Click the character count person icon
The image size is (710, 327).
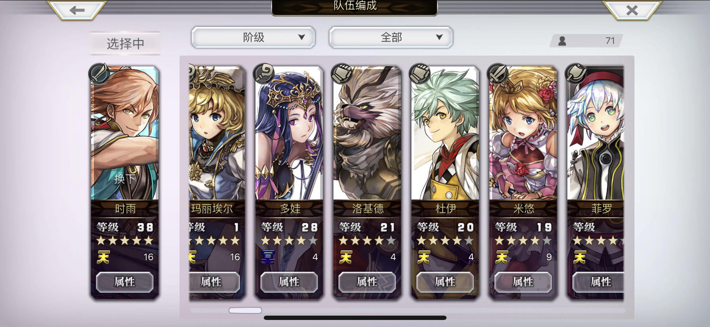click(562, 41)
